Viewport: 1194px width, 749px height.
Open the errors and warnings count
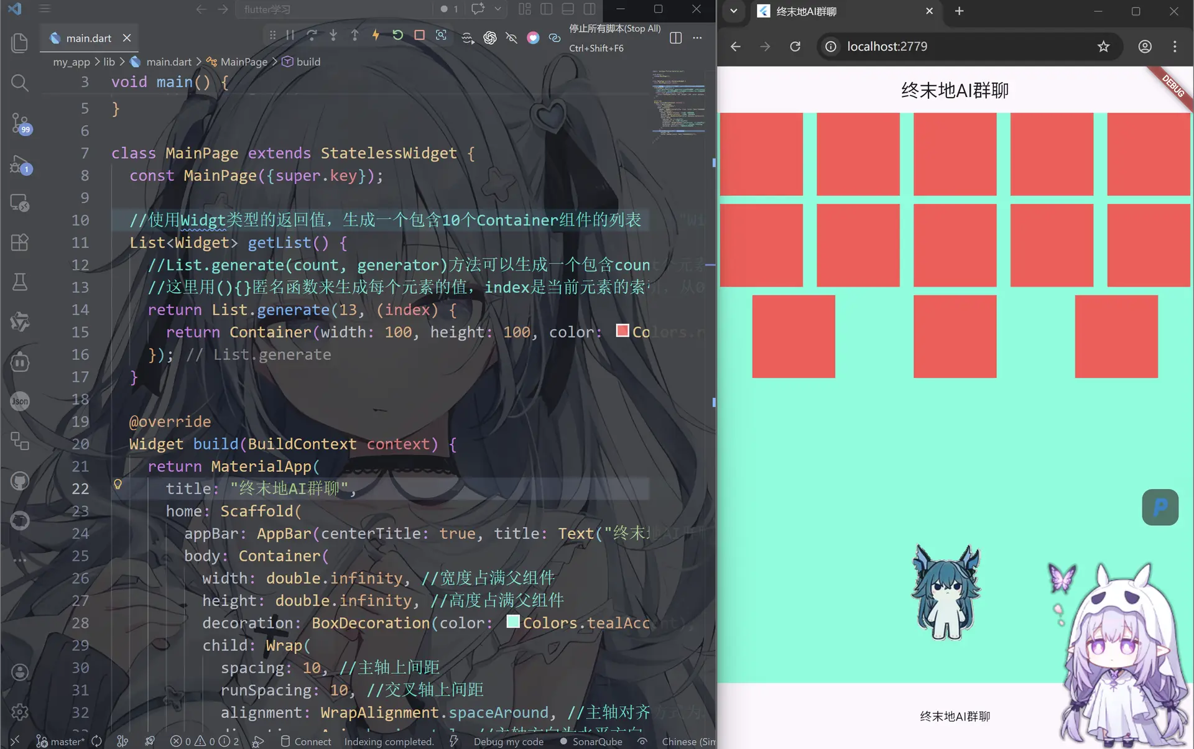[205, 741]
